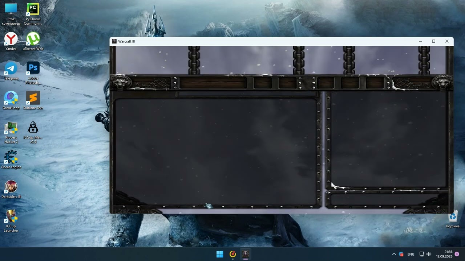Open the network status tray icon

422,254
